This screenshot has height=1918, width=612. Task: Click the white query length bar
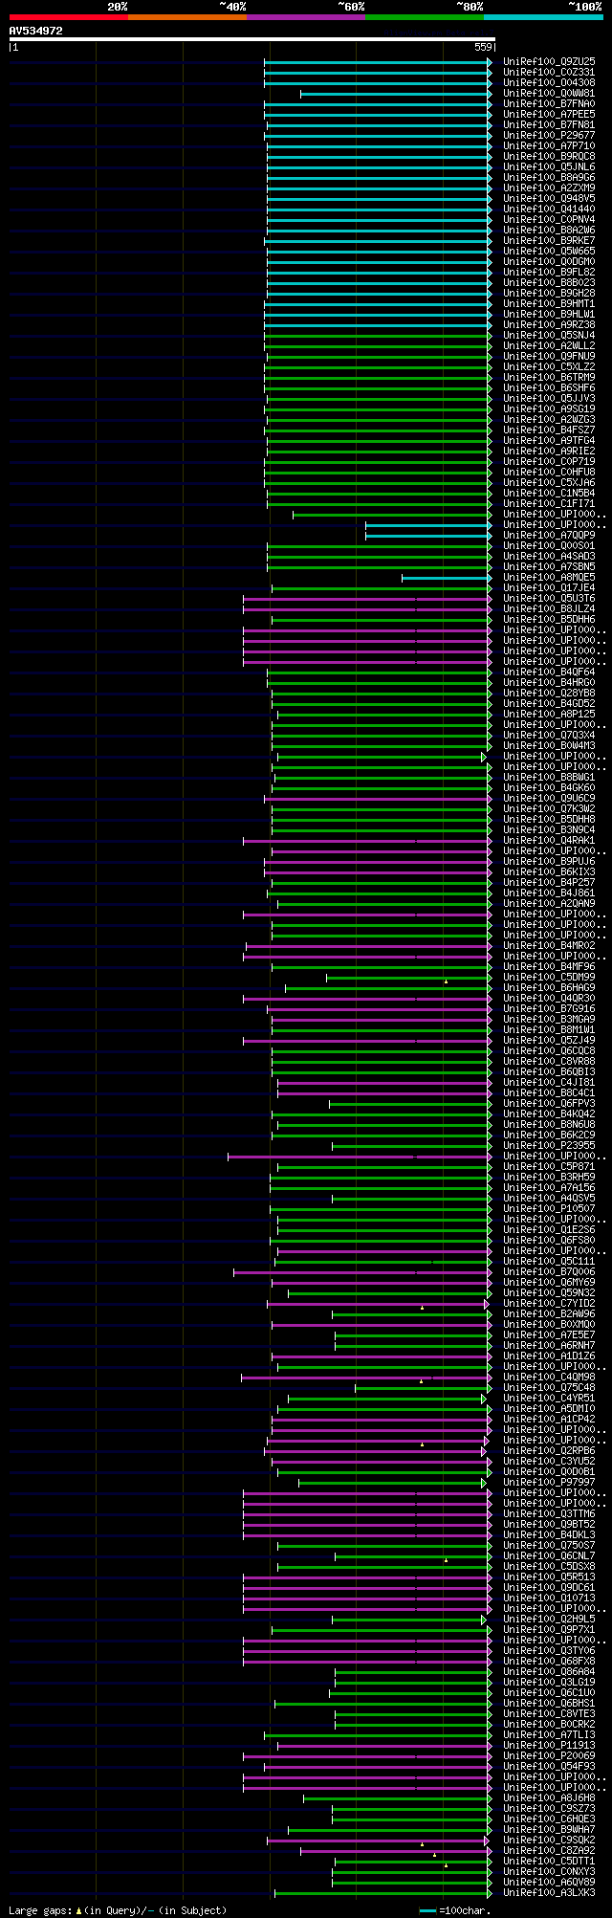251,39
